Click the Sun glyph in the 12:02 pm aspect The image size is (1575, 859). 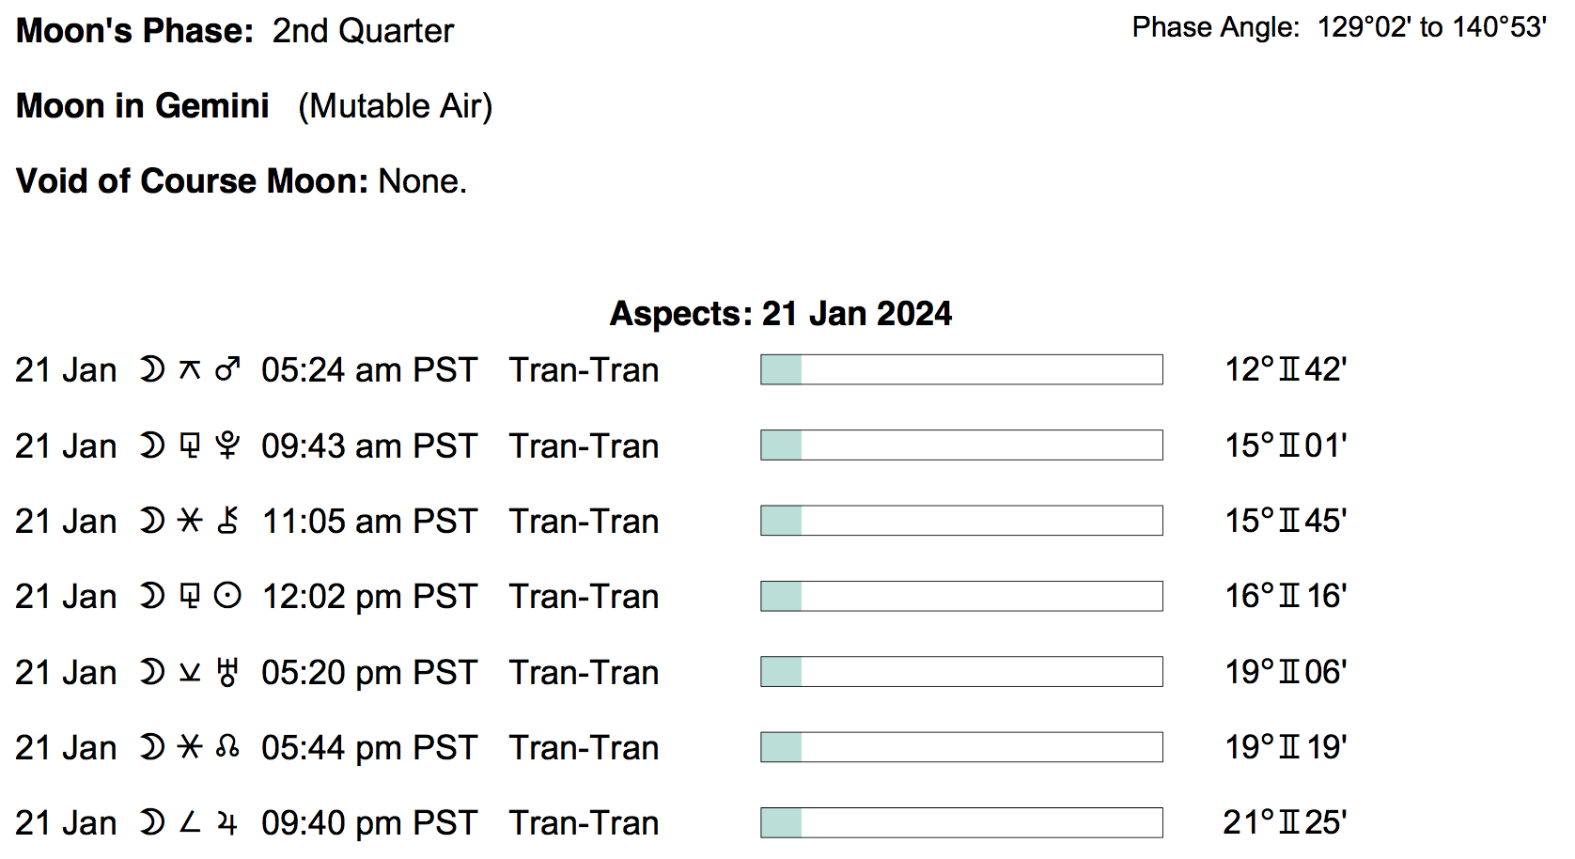227,596
